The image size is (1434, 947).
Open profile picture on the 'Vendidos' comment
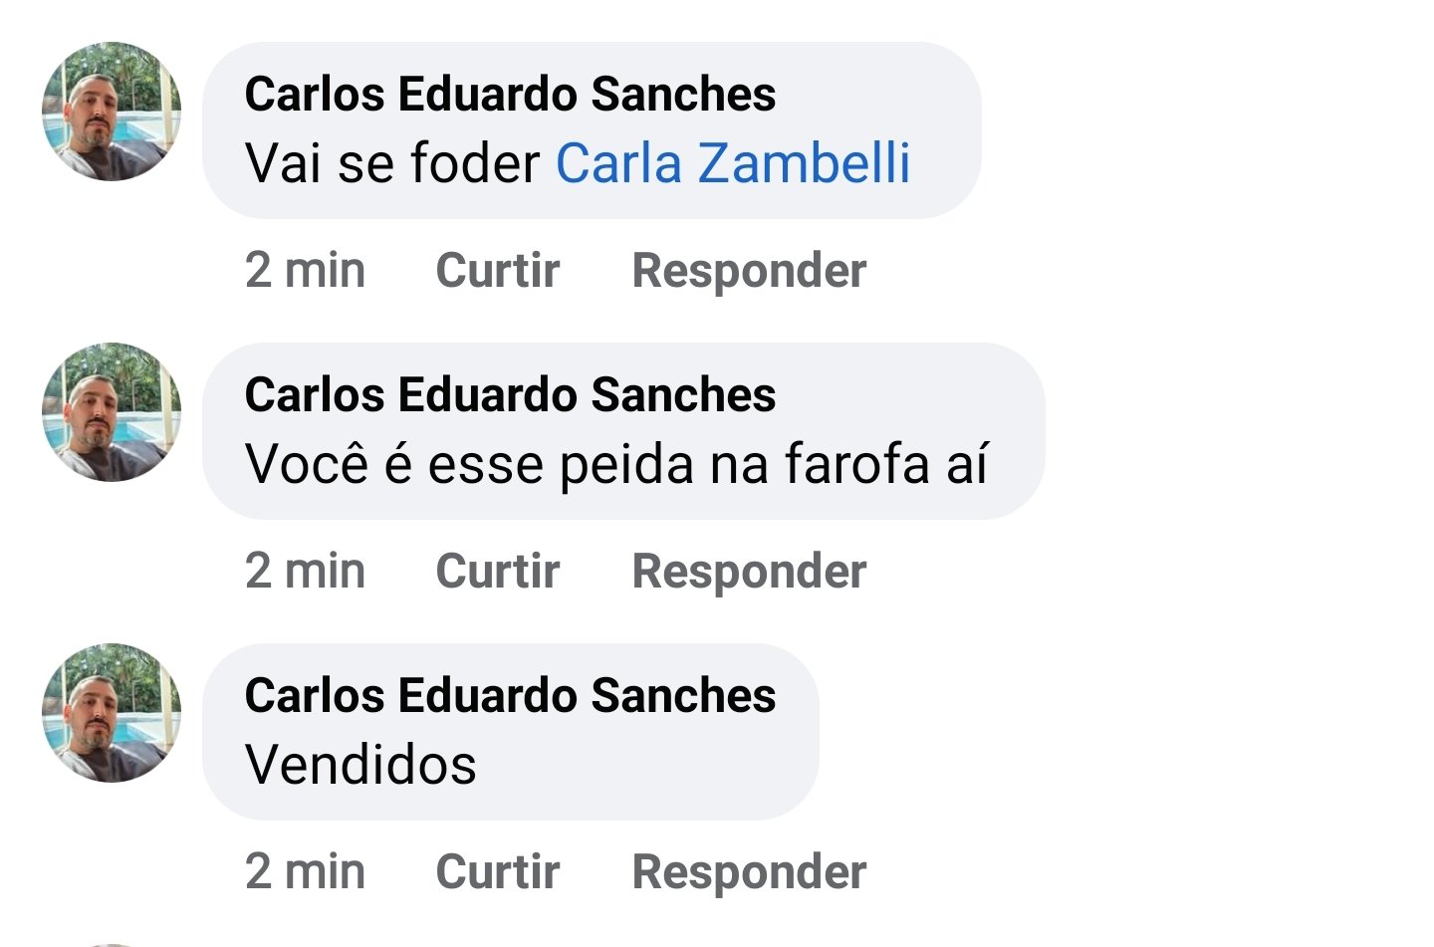(112, 713)
